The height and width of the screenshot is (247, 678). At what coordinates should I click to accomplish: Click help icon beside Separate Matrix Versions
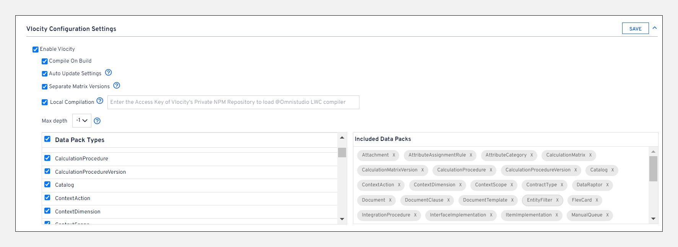coord(117,86)
